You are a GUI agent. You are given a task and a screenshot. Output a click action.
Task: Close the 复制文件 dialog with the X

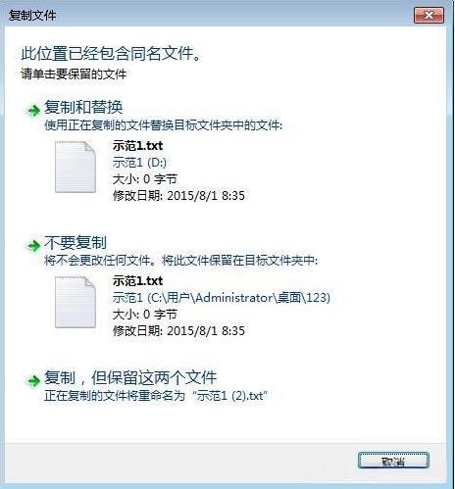tap(429, 16)
